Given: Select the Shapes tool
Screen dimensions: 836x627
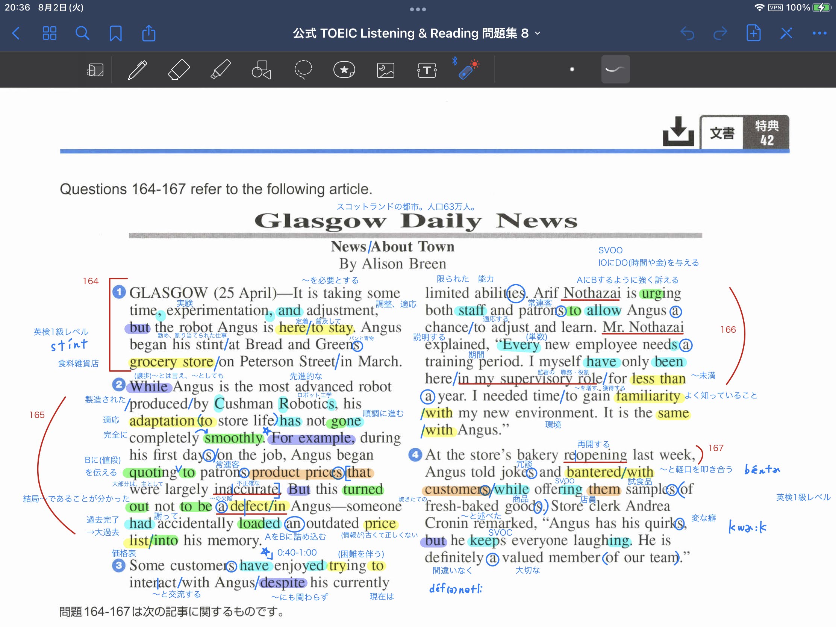Looking at the screenshot, I should [262, 70].
